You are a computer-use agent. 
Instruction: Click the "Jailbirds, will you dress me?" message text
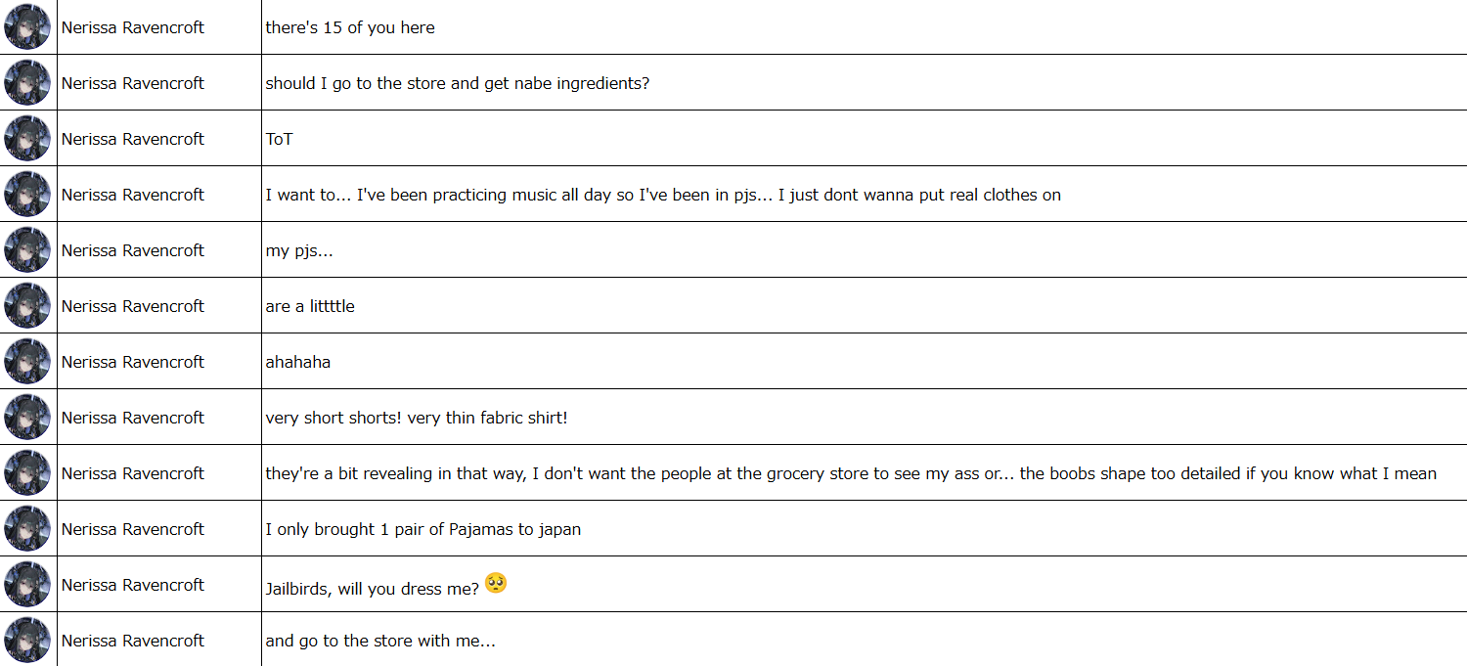pos(373,588)
